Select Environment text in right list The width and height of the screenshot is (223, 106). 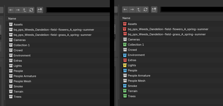(x=136, y=55)
